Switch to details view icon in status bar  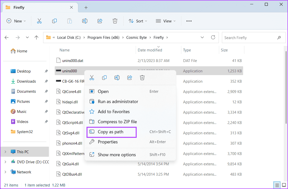(277, 185)
